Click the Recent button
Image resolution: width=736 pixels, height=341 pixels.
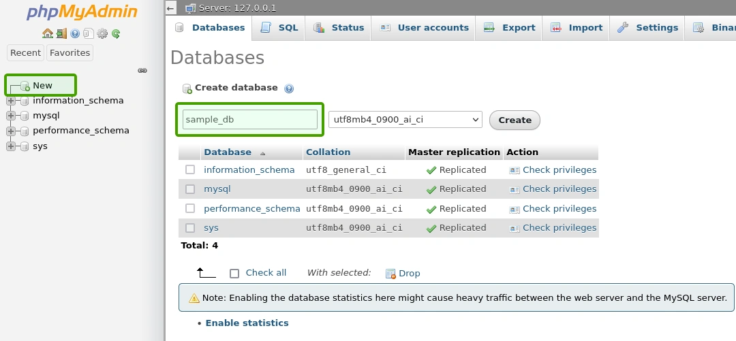25,52
